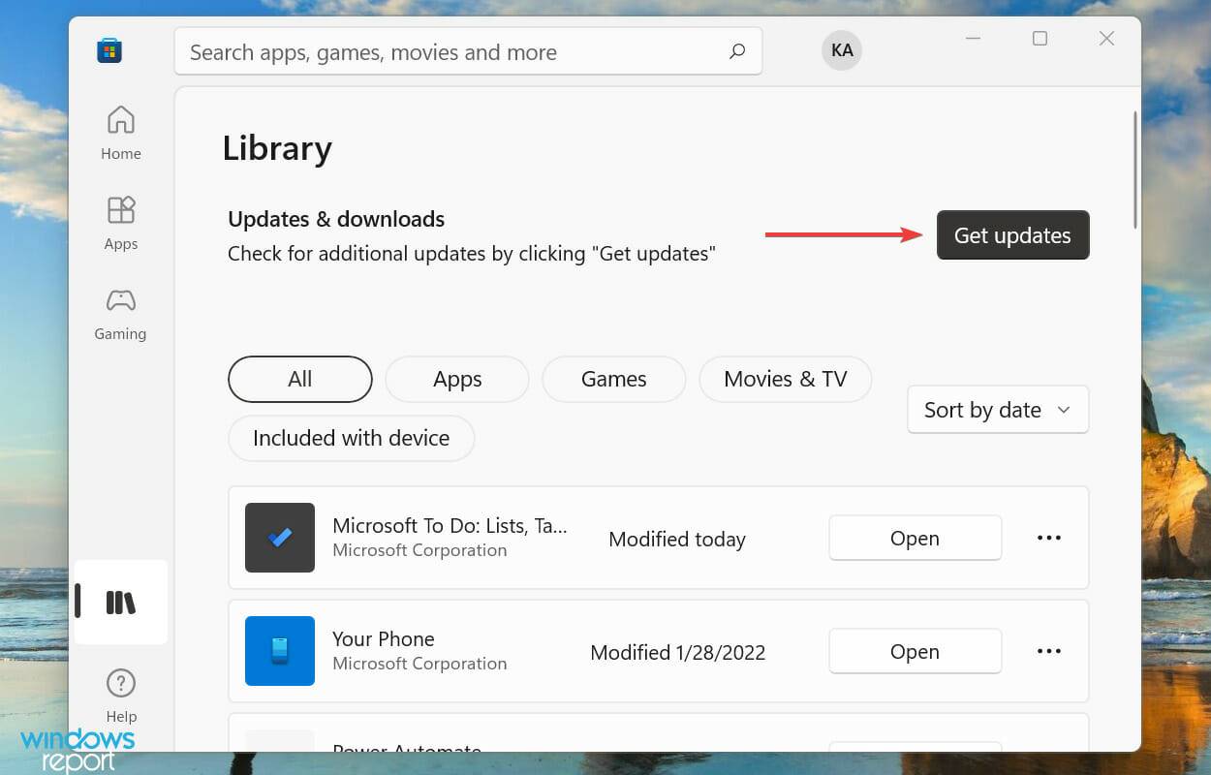Image resolution: width=1211 pixels, height=775 pixels.
Task: Open the Your Phone app
Action: tap(914, 650)
